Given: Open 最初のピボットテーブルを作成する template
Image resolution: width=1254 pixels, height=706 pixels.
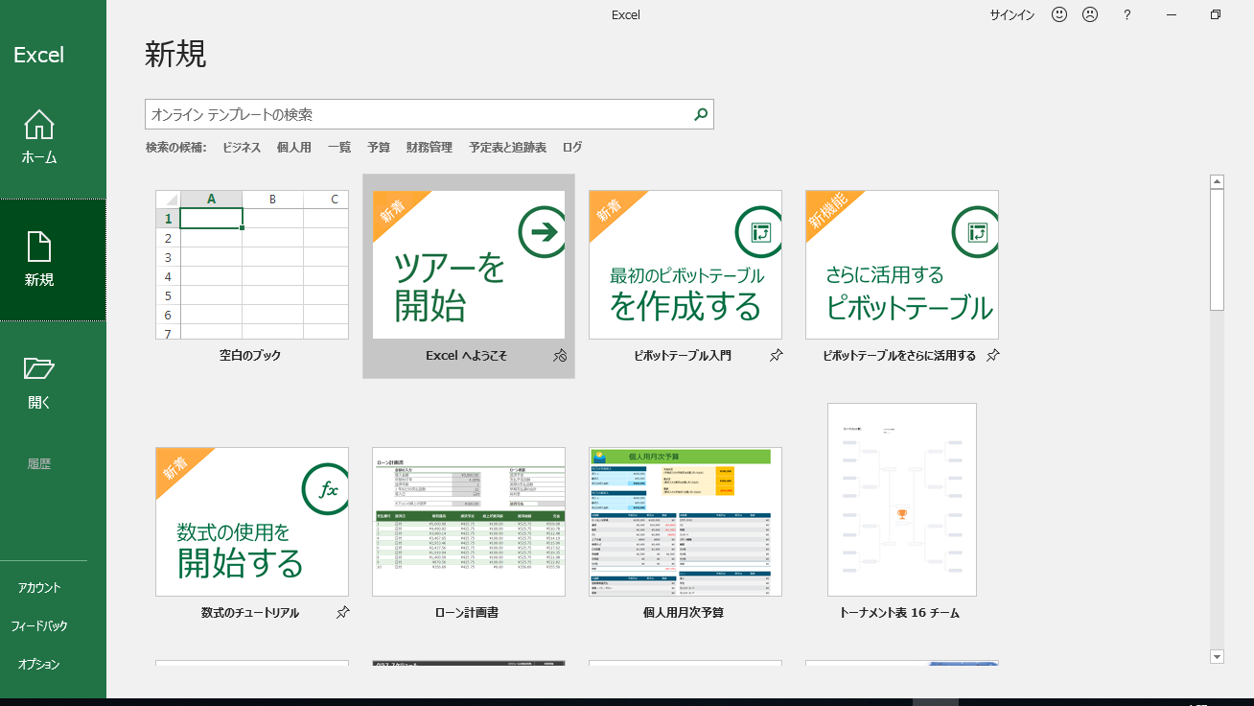Looking at the screenshot, I should [685, 265].
